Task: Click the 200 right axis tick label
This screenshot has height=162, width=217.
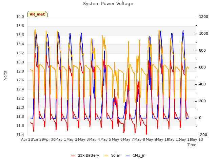Action: (202, 101)
